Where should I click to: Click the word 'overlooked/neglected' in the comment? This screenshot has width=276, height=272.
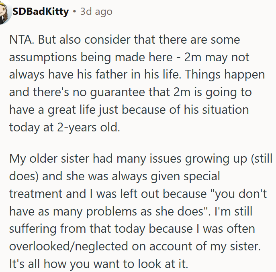(68, 246)
